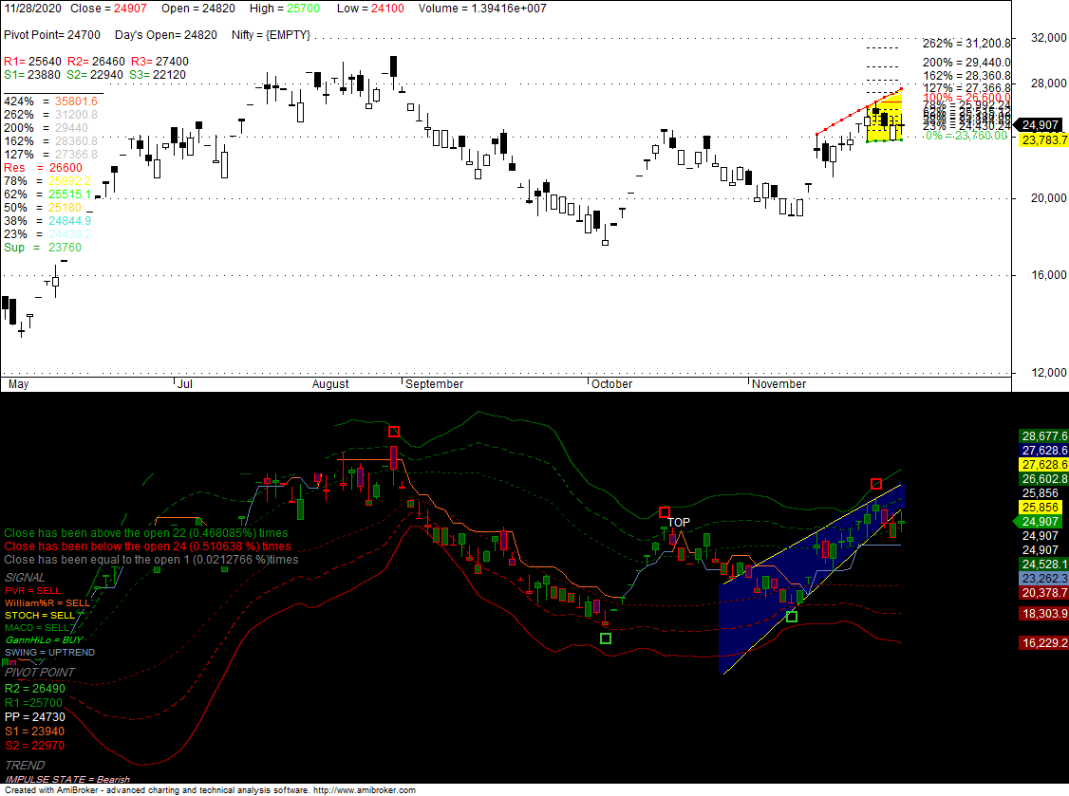Click the blue '23,262.3' axis tag

click(1044, 579)
